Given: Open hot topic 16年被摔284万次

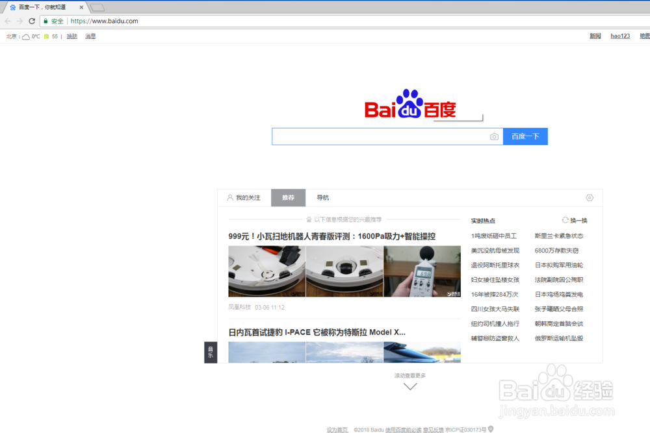Looking at the screenshot, I should point(495,294).
